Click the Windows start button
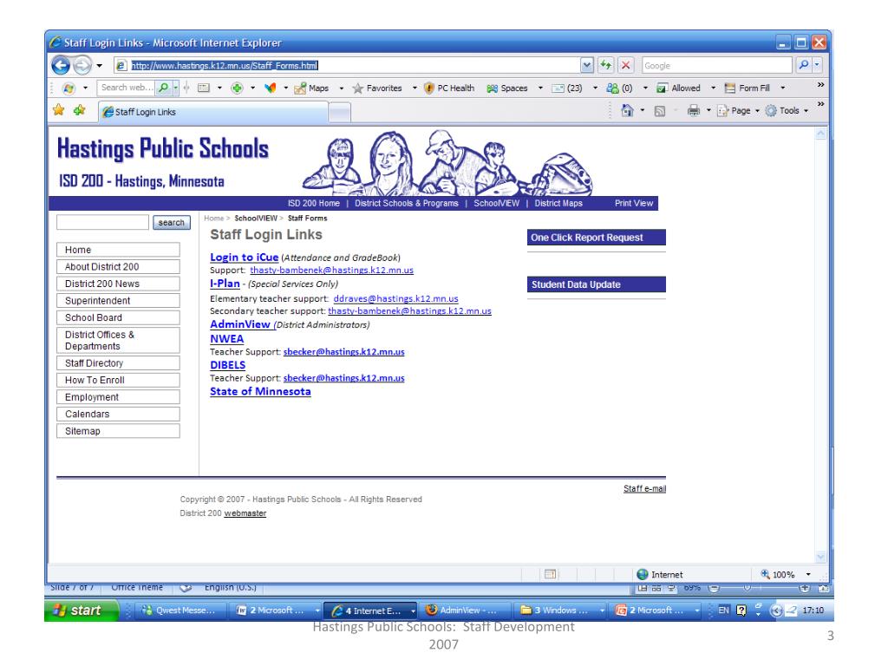 pos(82,610)
